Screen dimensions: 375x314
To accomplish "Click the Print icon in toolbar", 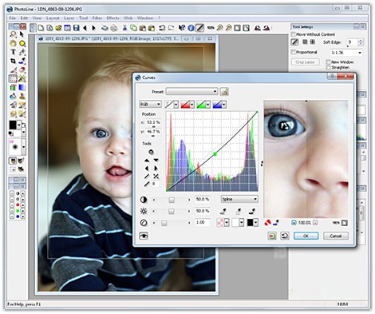I will point(114,28).
